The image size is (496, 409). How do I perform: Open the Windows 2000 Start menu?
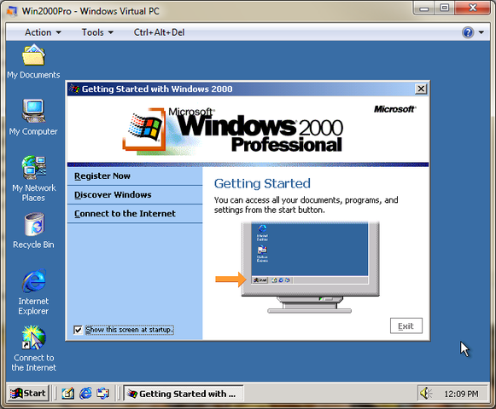pos(28,393)
